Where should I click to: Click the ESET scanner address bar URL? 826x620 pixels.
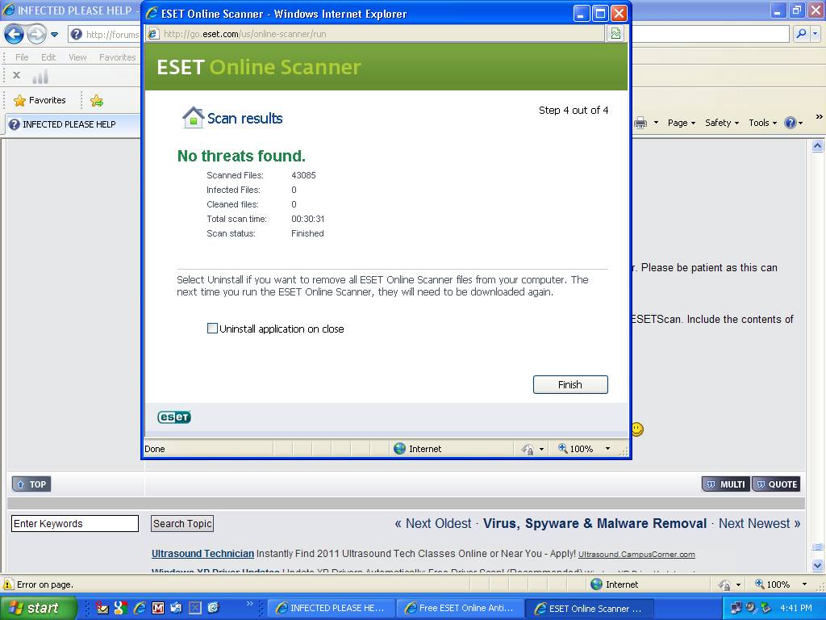click(244, 34)
